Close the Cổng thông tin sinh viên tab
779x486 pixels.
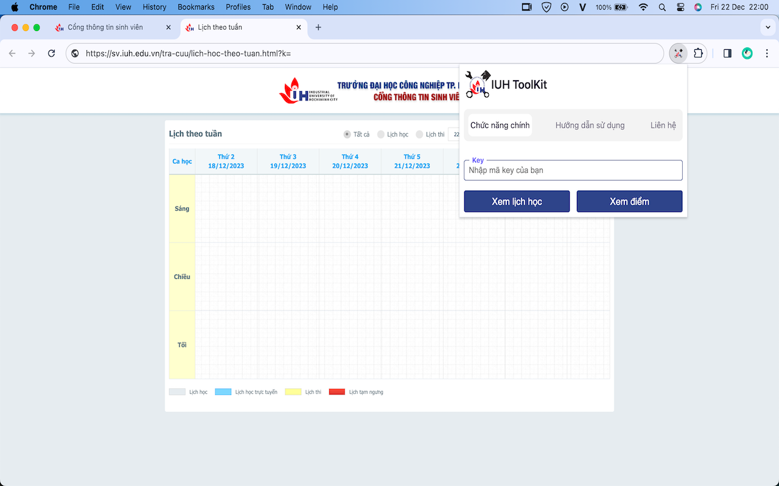pyautogui.click(x=169, y=27)
